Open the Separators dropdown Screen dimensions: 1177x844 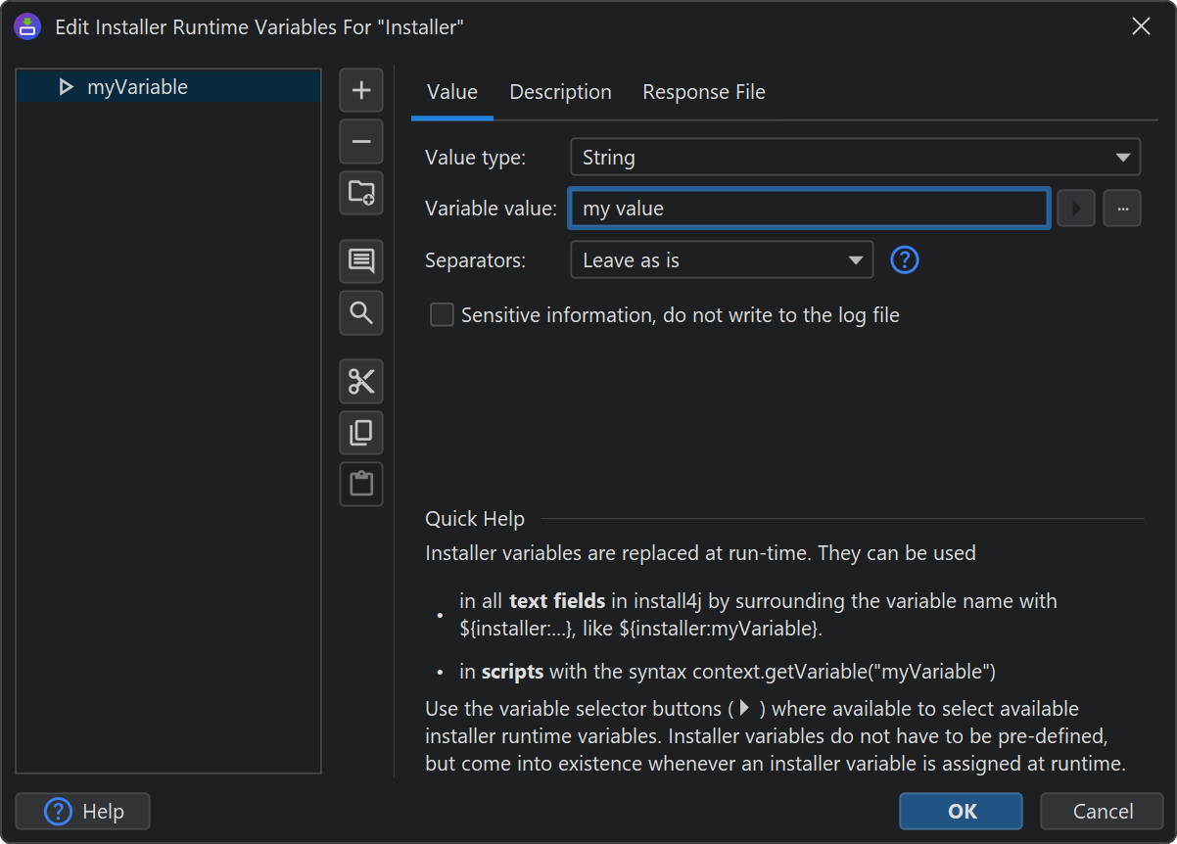[x=721, y=260]
